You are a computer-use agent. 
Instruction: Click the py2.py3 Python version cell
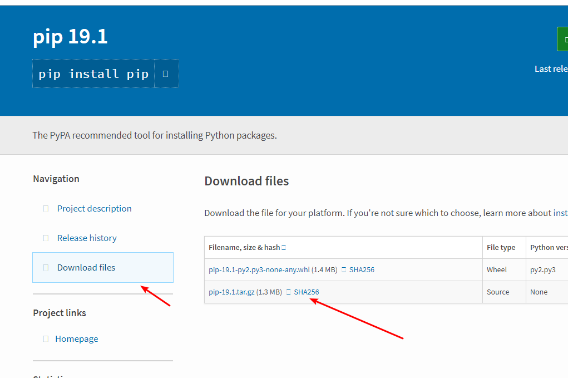tap(542, 270)
